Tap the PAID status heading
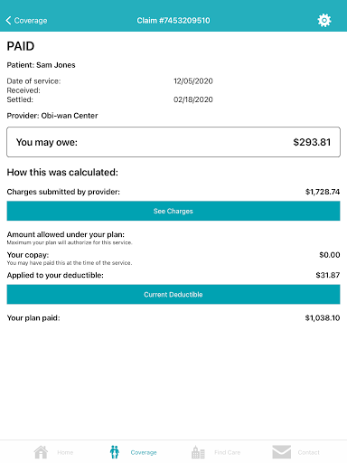The image size is (347, 463). [21, 46]
